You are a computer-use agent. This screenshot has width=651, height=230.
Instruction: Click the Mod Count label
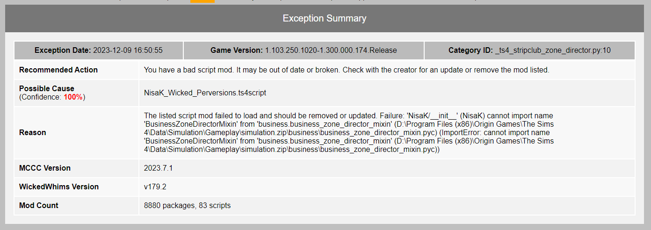click(39, 205)
